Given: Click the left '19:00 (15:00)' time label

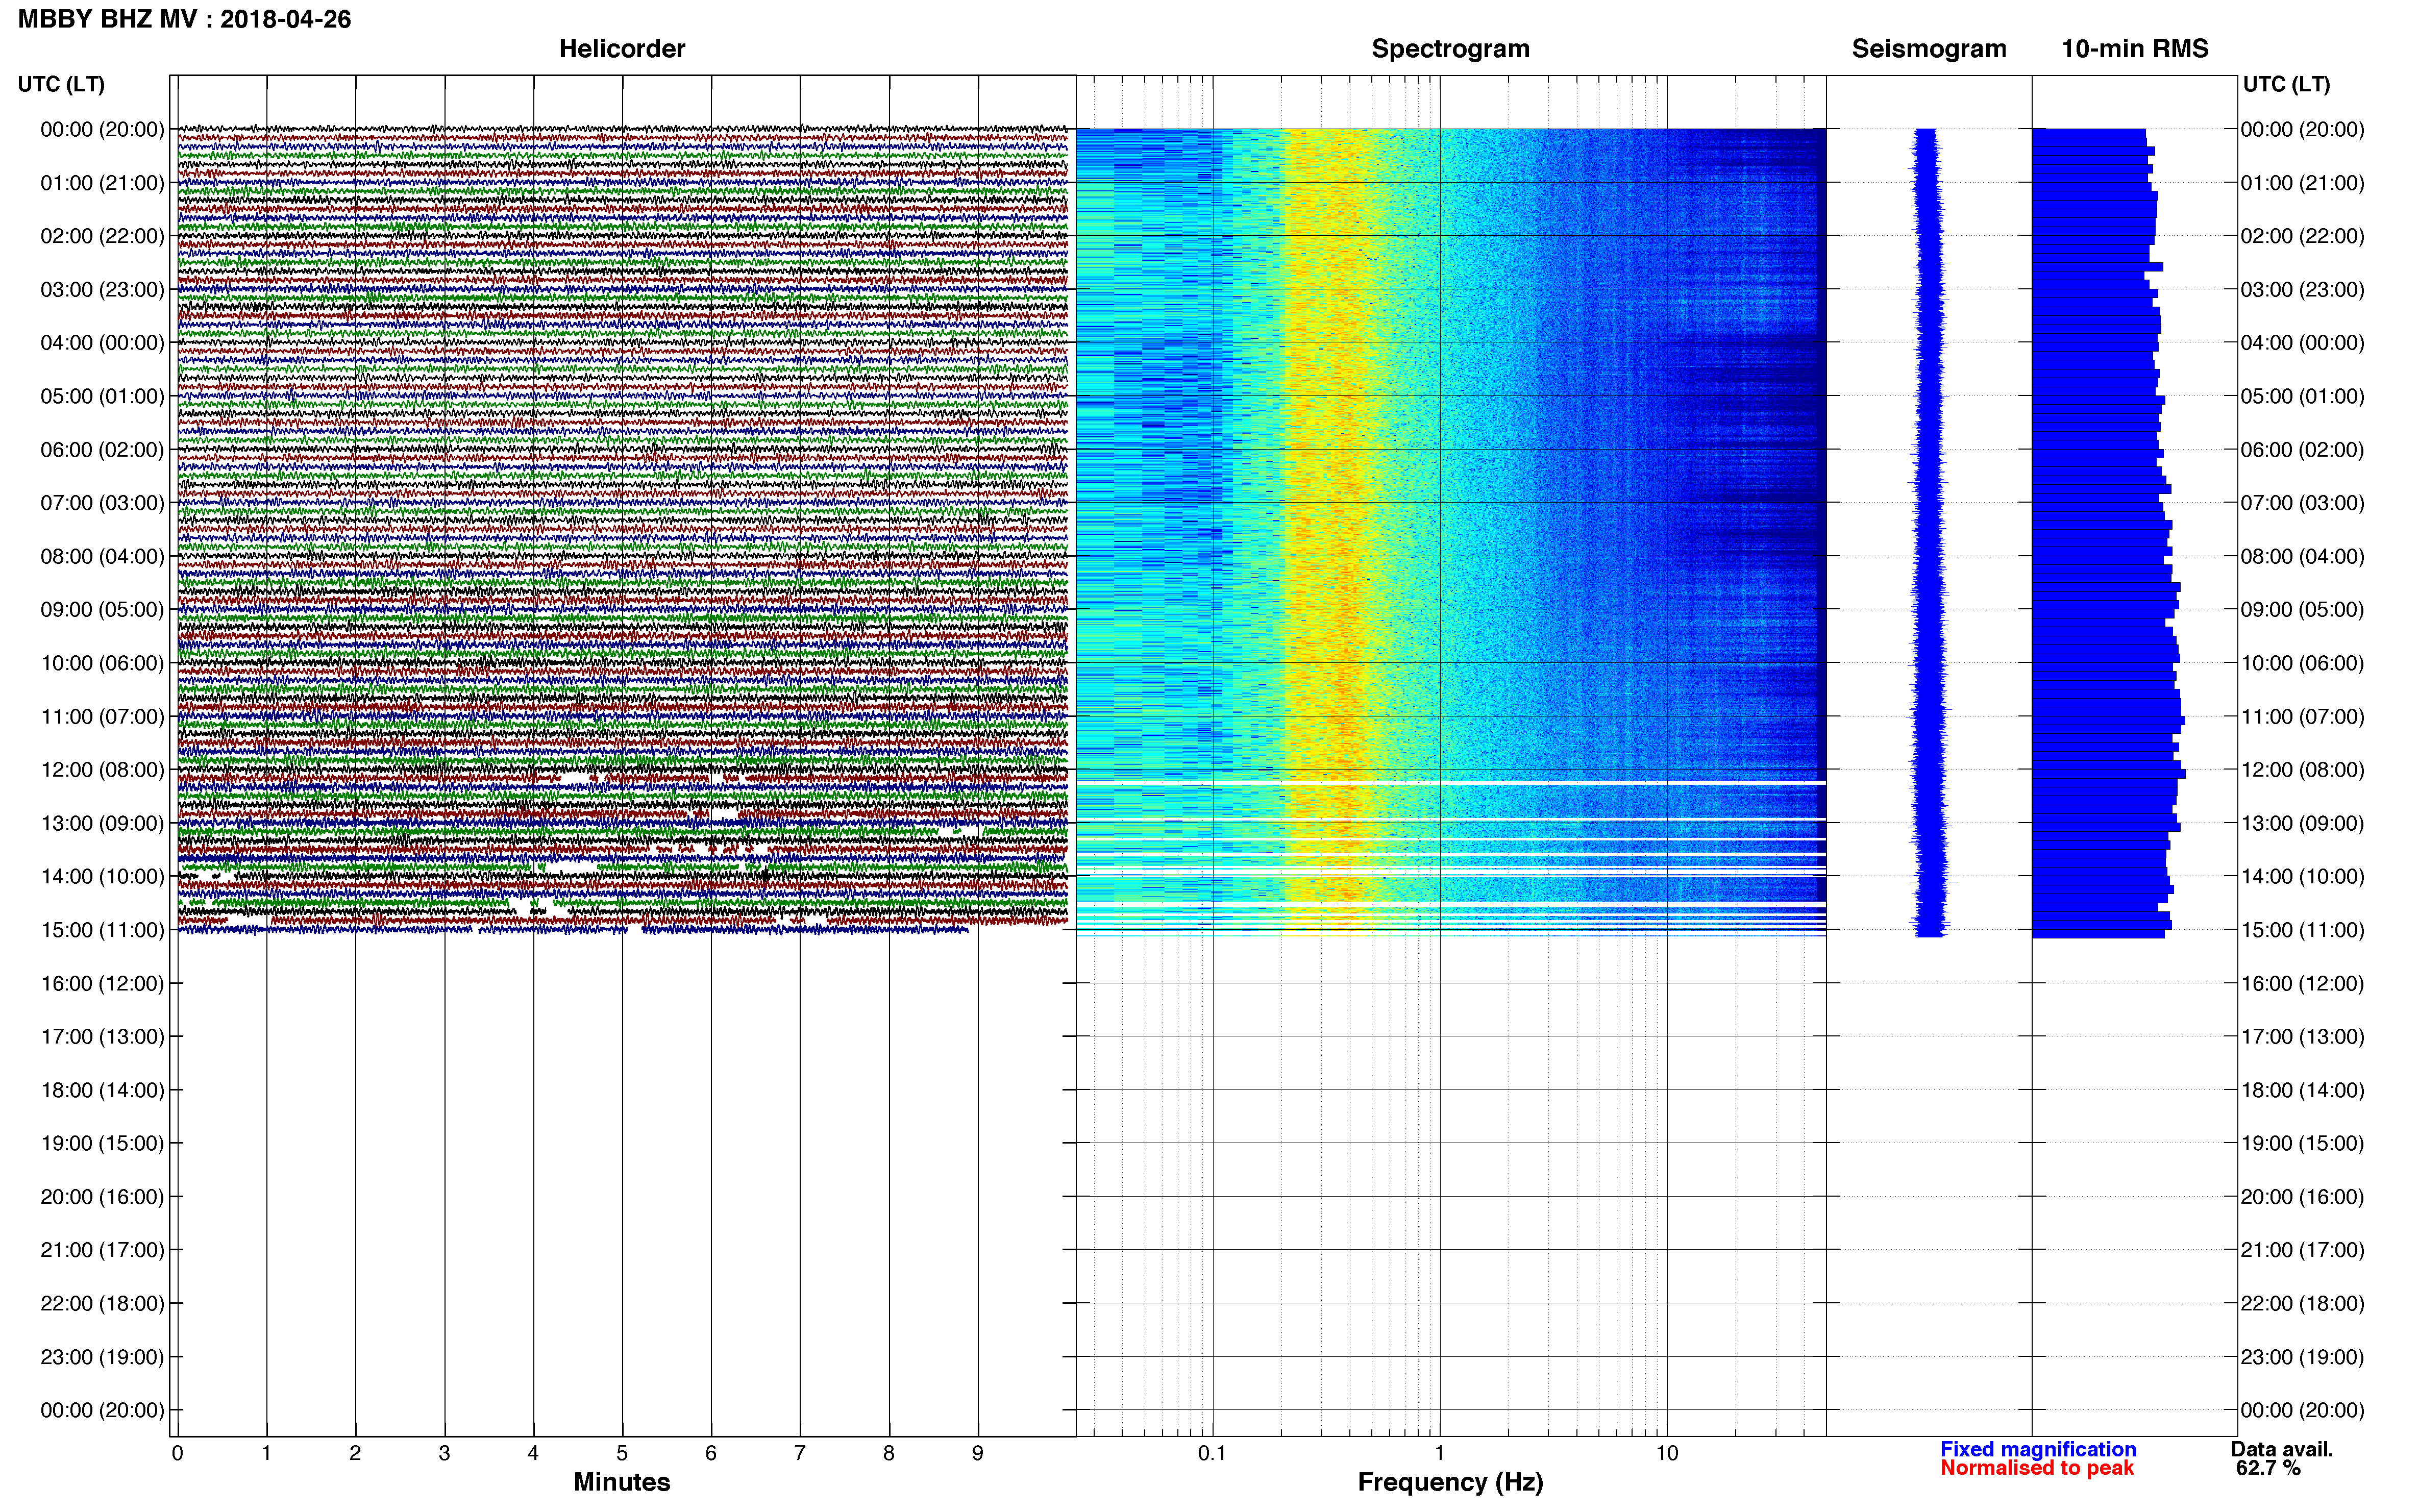Looking at the screenshot, I should tap(102, 1143).
